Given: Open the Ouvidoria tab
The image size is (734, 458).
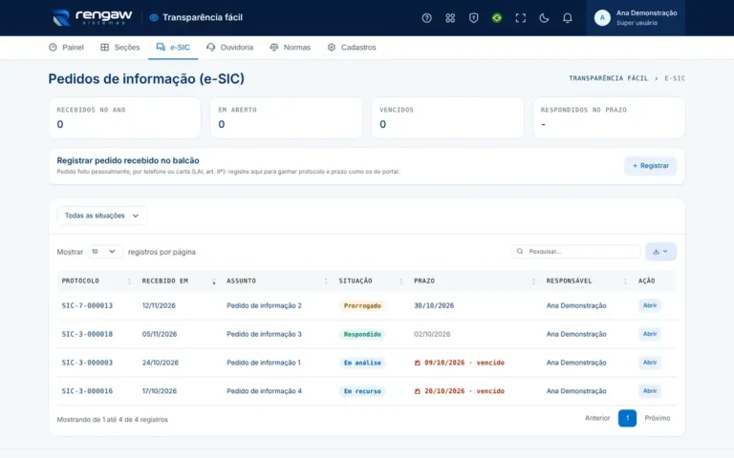Looking at the screenshot, I should click(x=229, y=47).
